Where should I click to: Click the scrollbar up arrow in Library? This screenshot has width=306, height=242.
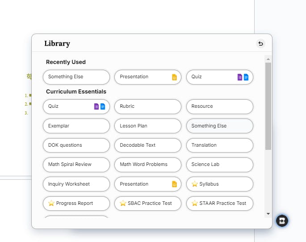(x=268, y=59)
